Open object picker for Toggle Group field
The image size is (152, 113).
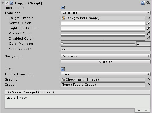tap(149, 85)
